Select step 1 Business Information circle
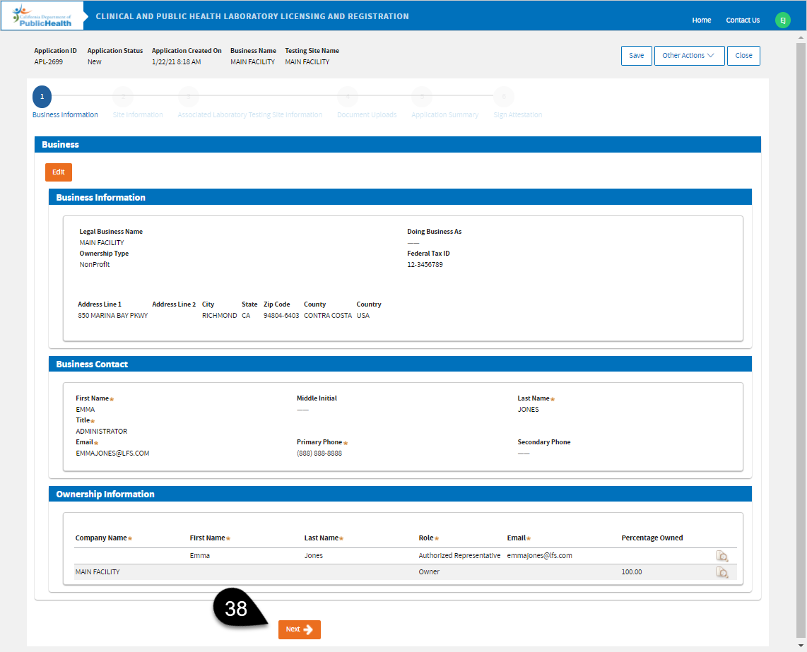The image size is (807, 652). 42,96
